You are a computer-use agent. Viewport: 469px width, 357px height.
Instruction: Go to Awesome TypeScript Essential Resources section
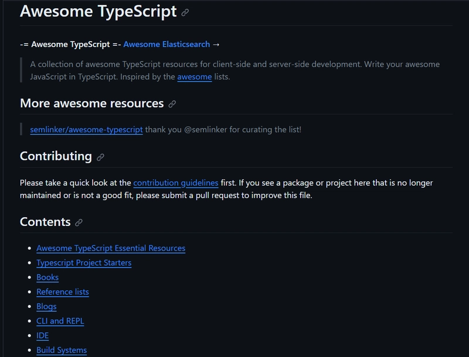[x=111, y=248]
